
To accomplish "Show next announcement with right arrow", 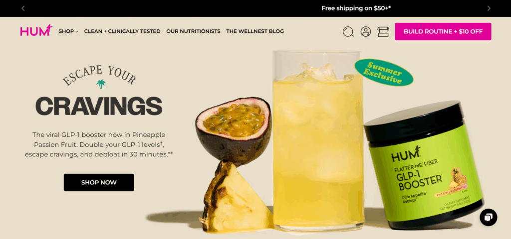I will [x=489, y=8].
